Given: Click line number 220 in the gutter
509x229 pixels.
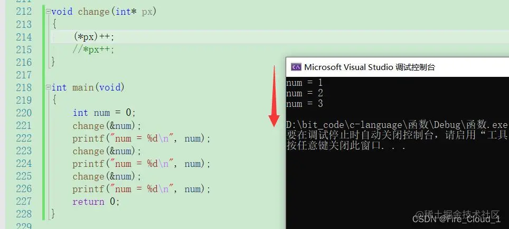Looking at the screenshot, I should [x=24, y=113].
